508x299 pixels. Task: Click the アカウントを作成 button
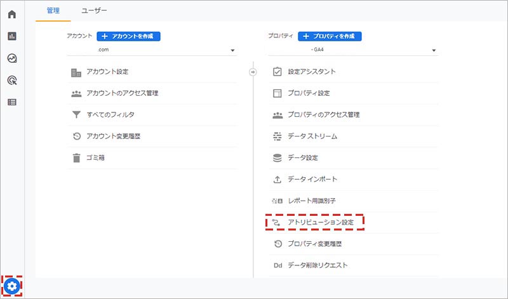tap(128, 36)
